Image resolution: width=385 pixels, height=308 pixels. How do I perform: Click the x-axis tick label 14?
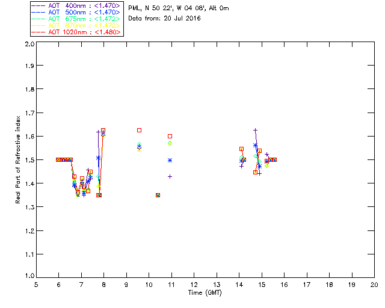pyautogui.click(x=239, y=285)
